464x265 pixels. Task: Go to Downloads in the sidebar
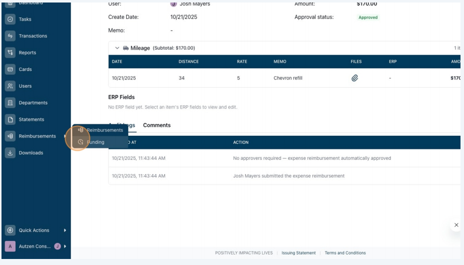(31, 153)
